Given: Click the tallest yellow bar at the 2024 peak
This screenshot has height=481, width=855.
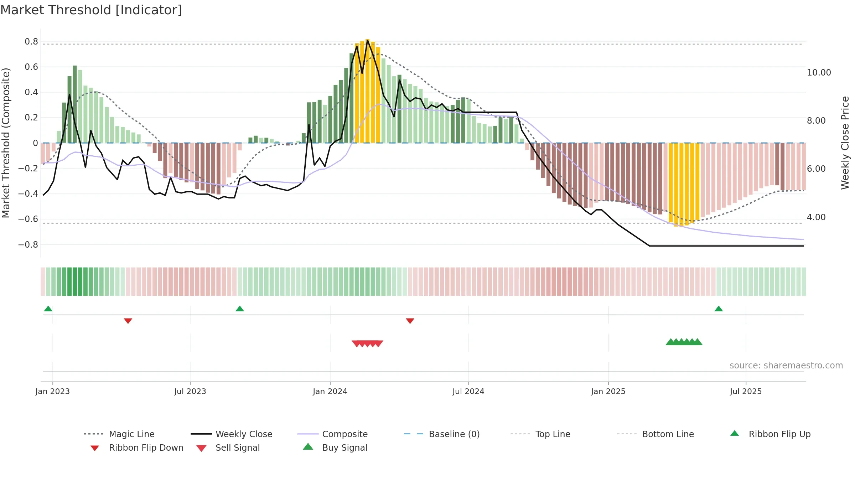Looking at the screenshot, I should pos(368,91).
